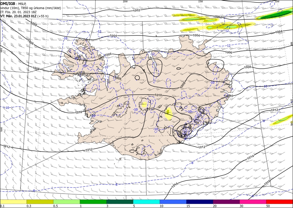Click the legend value '0.5'
The height and width of the screenshot is (208, 293).
[x=55, y=206]
